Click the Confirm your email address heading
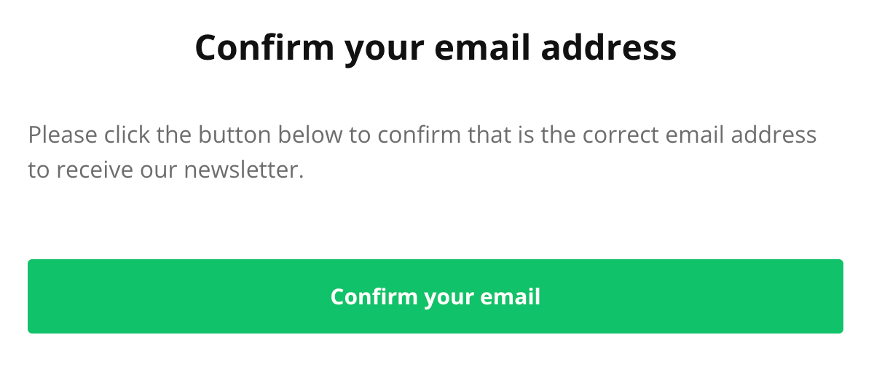This screenshot has height=367, width=874. point(436,48)
